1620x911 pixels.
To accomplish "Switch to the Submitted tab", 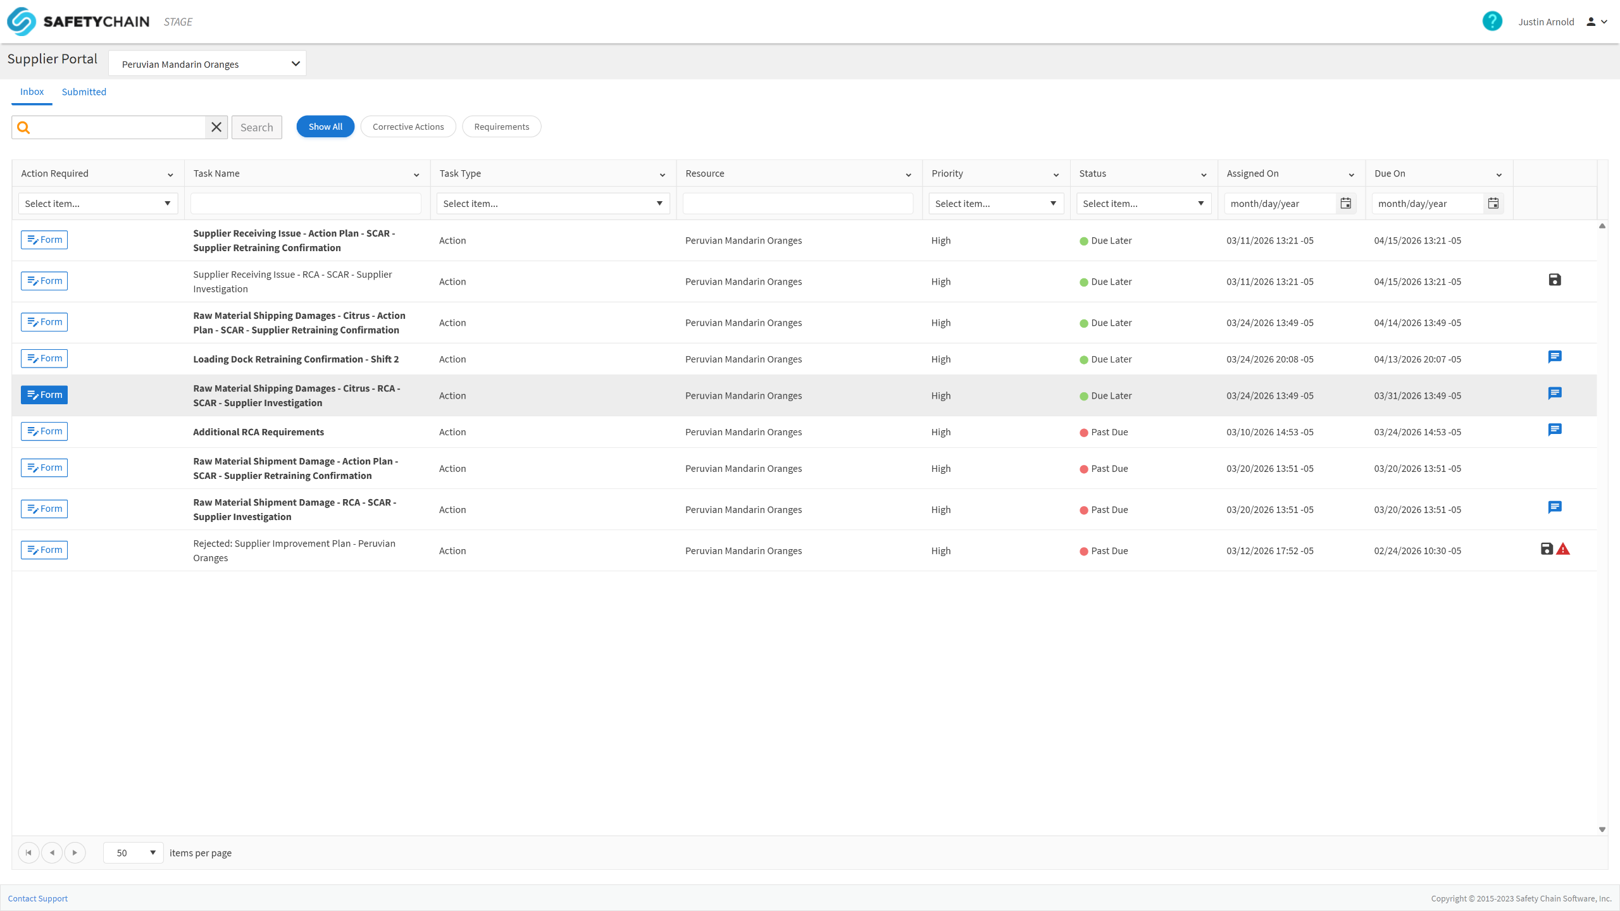I will 84,92.
